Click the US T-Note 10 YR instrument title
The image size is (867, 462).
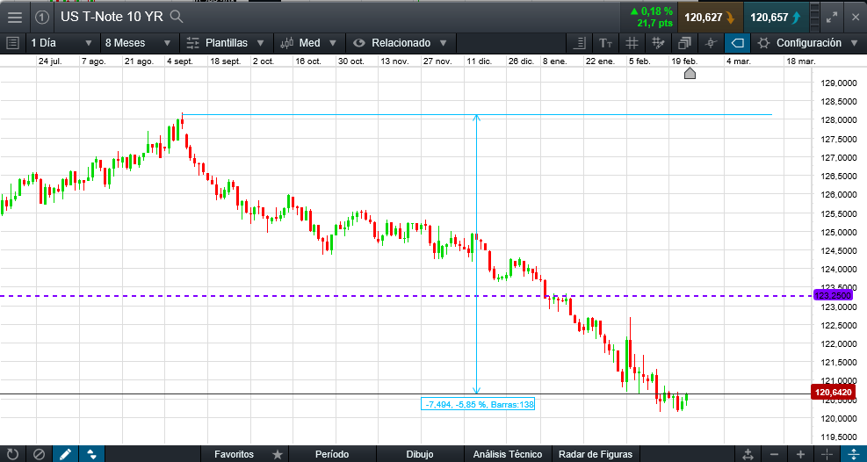tap(112, 18)
